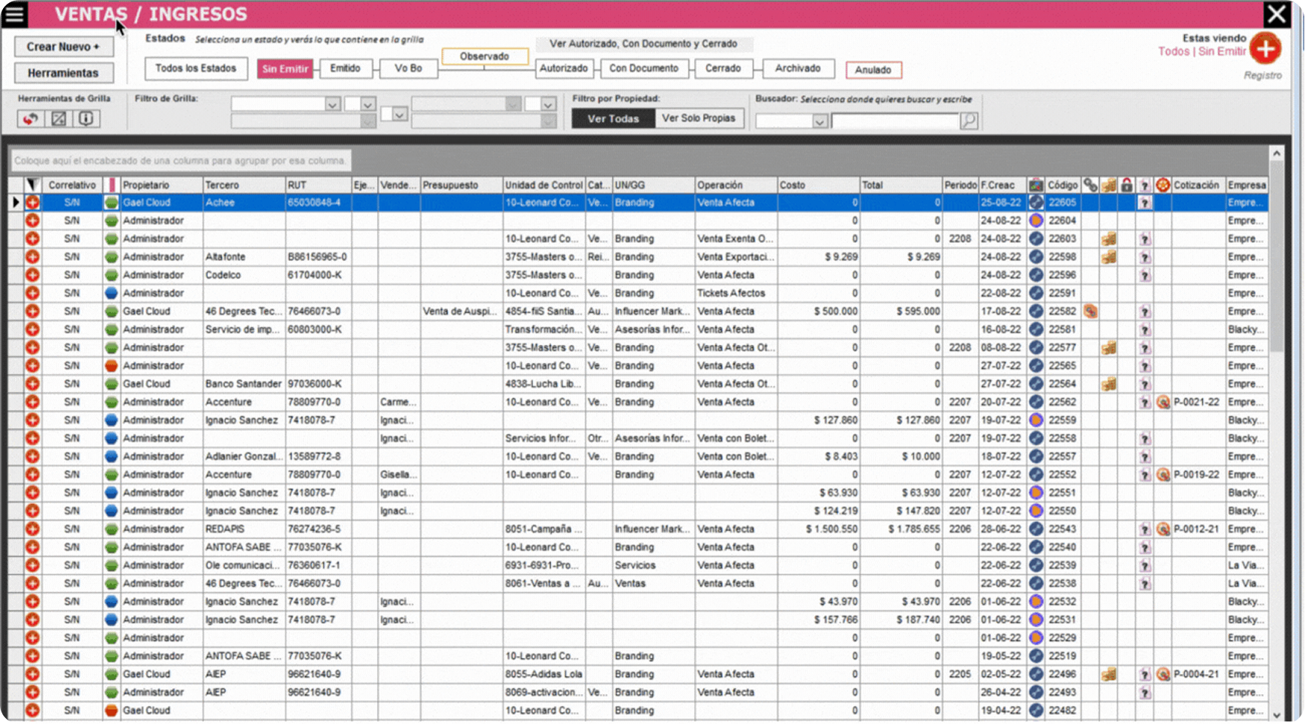This screenshot has width=1305, height=724.
Task: Toggle Ver Solo Propias property filter
Action: click(698, 118)
